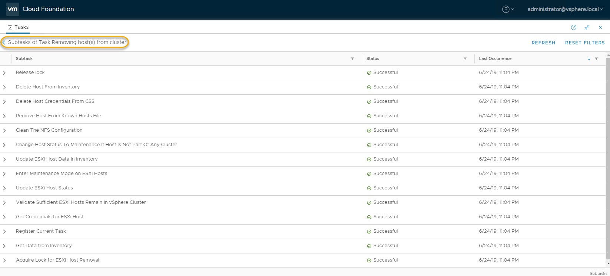Viewport: 610px width, 276px height.
Task: Click the Last Occurrence sort arrow icon
Action: coord(589,59)
